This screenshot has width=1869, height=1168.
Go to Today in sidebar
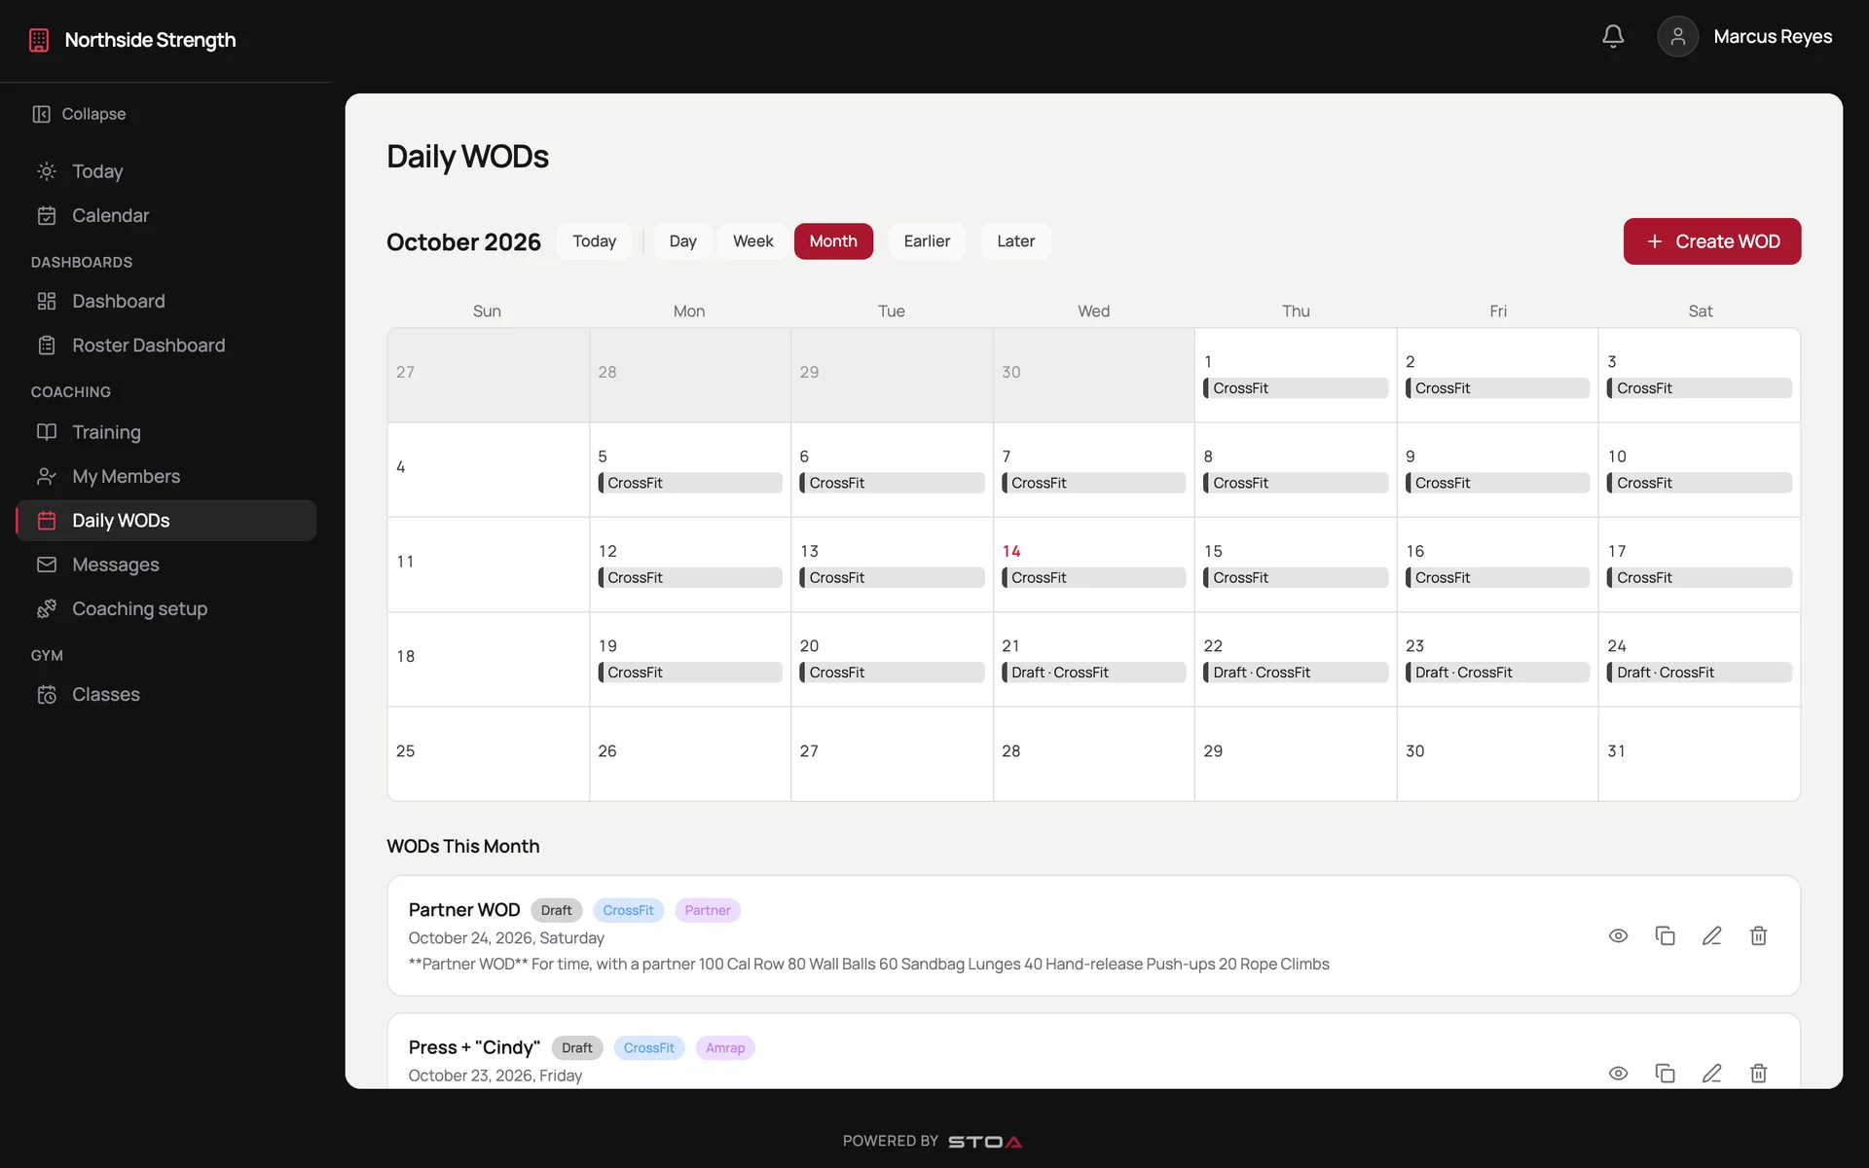(165, 171)
